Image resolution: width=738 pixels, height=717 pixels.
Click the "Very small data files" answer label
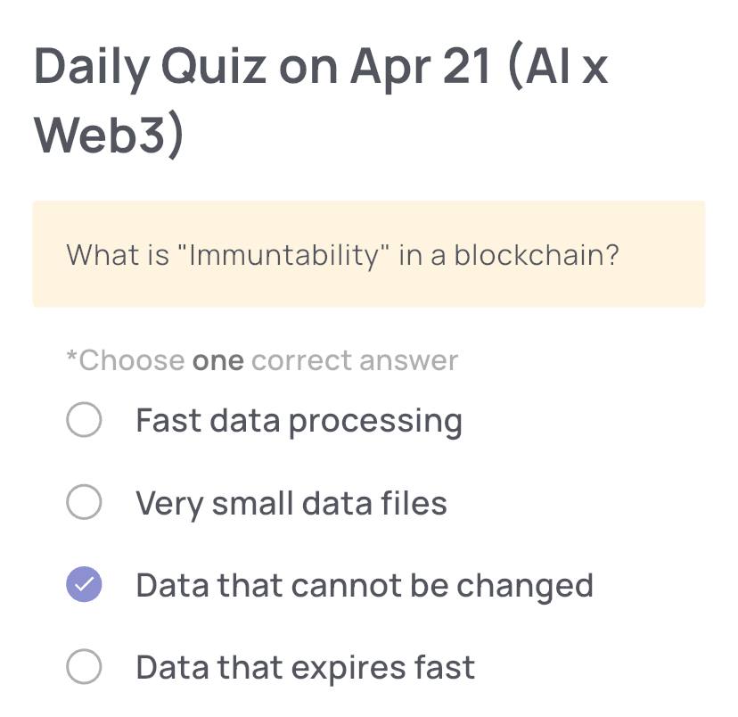pos(291,504)
